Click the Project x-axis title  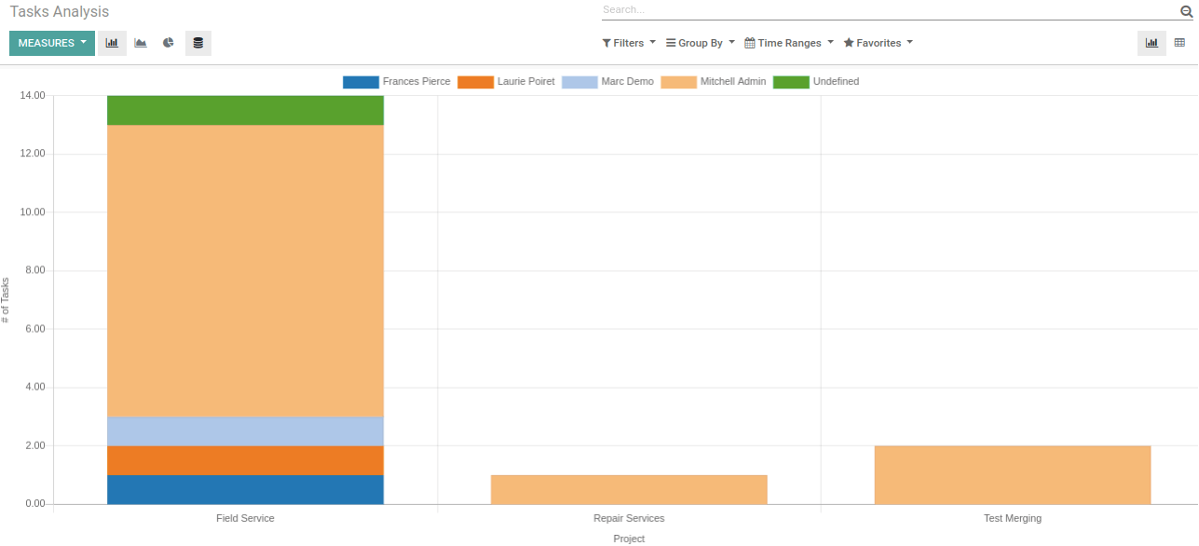(629, 539)
